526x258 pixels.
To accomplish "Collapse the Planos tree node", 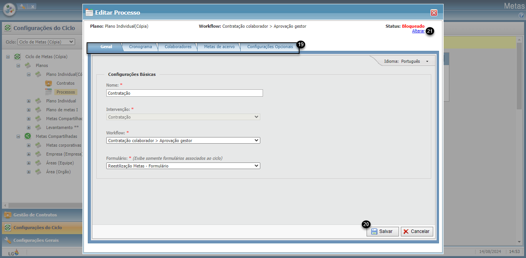I will pyautogui.click(x=18, y=65).
